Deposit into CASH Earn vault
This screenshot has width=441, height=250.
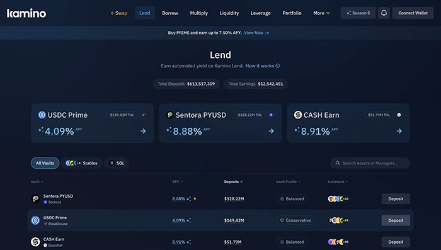pyautogui.click(x=396, y=242)
